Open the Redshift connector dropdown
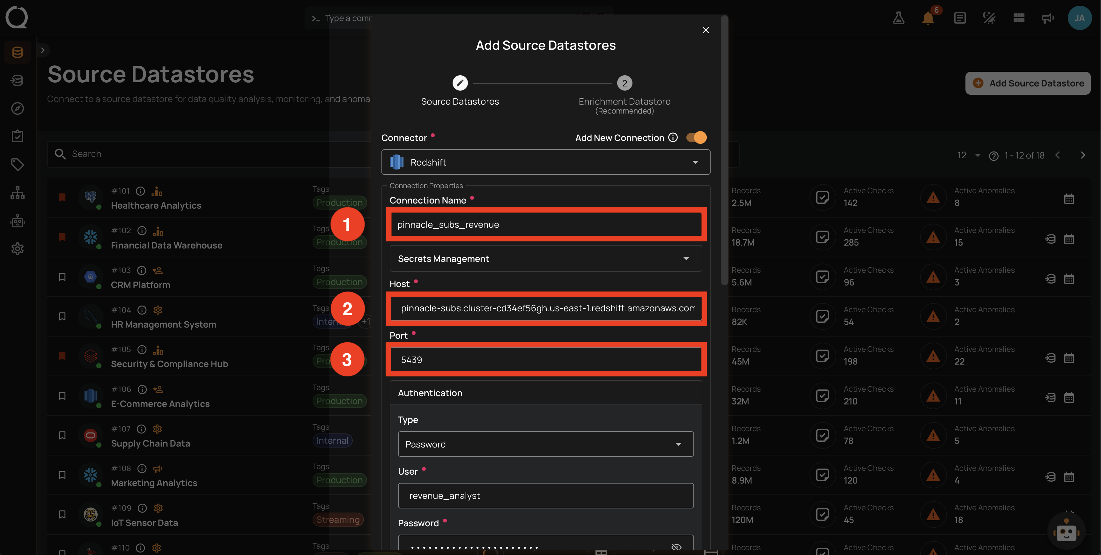Image resolution: width=1101 pixels, height=555 pixels. point(546,162)
